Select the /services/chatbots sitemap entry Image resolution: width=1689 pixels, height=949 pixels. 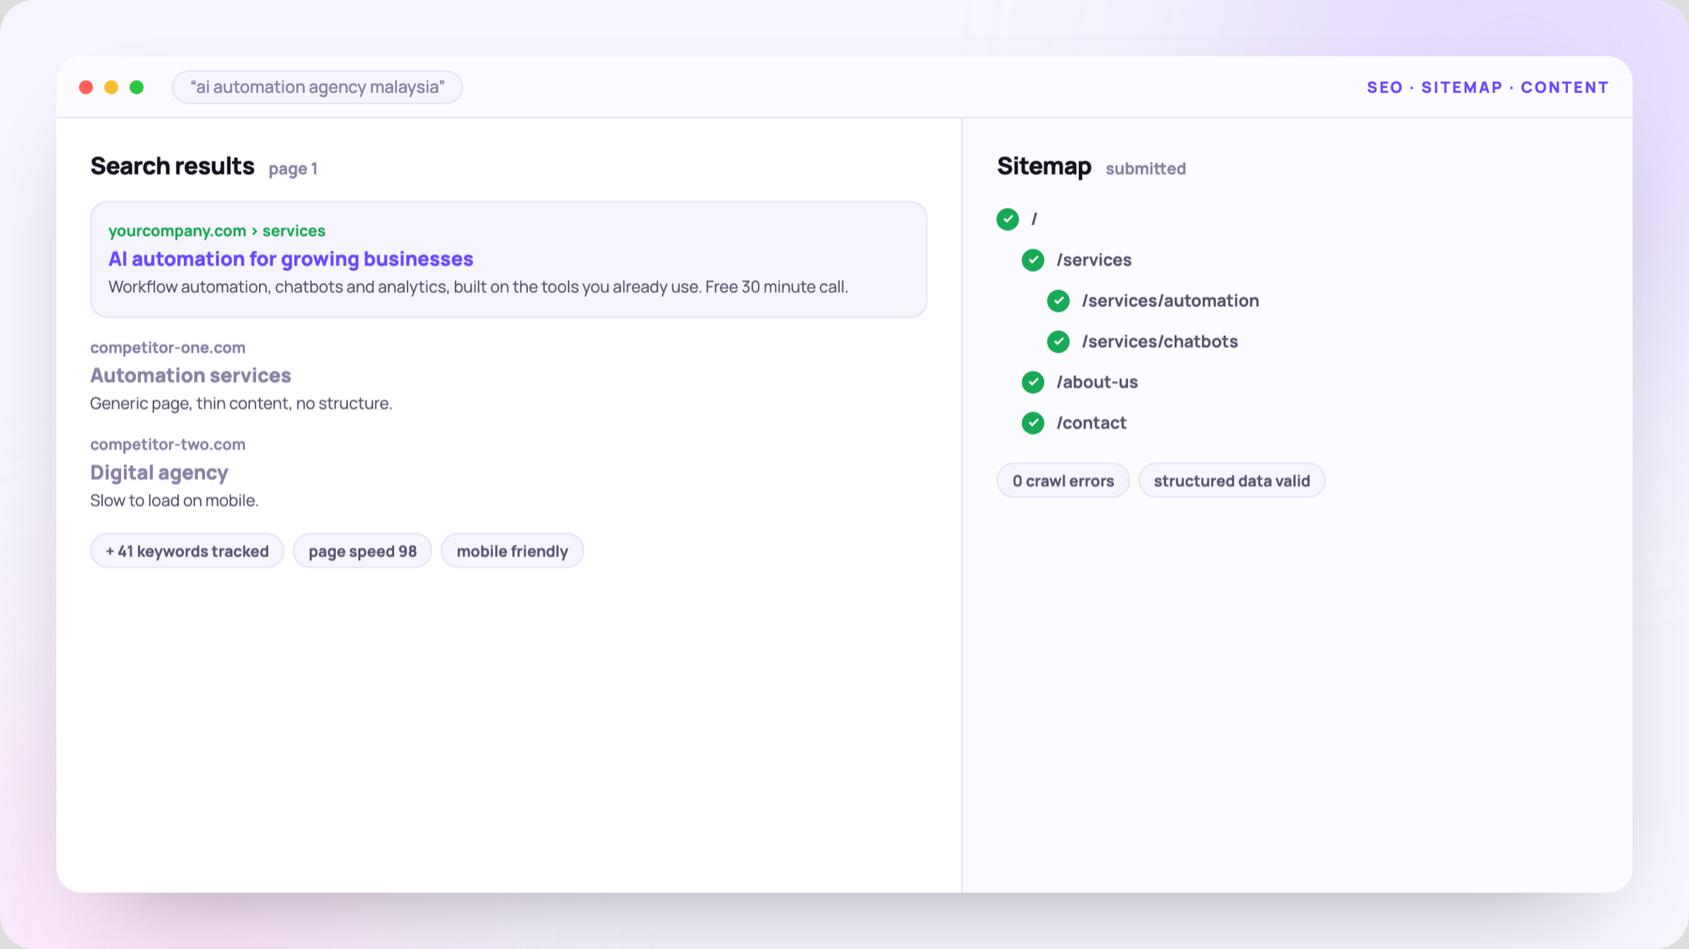pos(1160,341)
